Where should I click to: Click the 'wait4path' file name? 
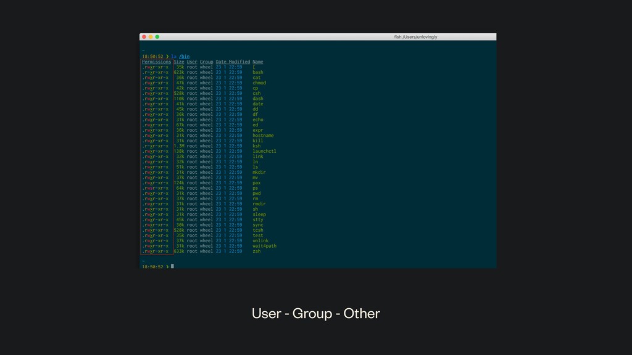pyautogui.click(x=264, y=246)
